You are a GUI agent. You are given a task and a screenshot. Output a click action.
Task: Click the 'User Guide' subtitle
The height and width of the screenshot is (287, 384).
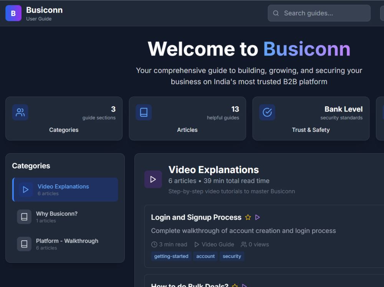[x=39, y=19]
